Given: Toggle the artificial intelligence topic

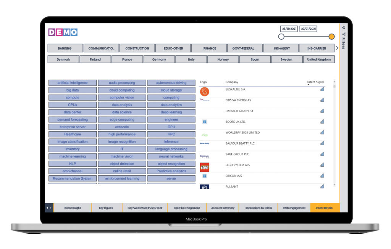Looking at the screenshot, I should coord(73,83).
